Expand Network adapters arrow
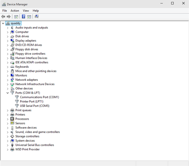The width and height of the screenshot is (189, 166). [x=8, y=80]
